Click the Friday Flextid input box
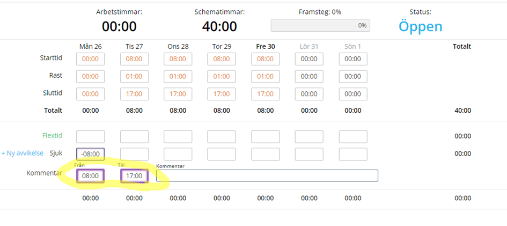Viewport: 507px width, 226px height. click(x=265, y=136)
